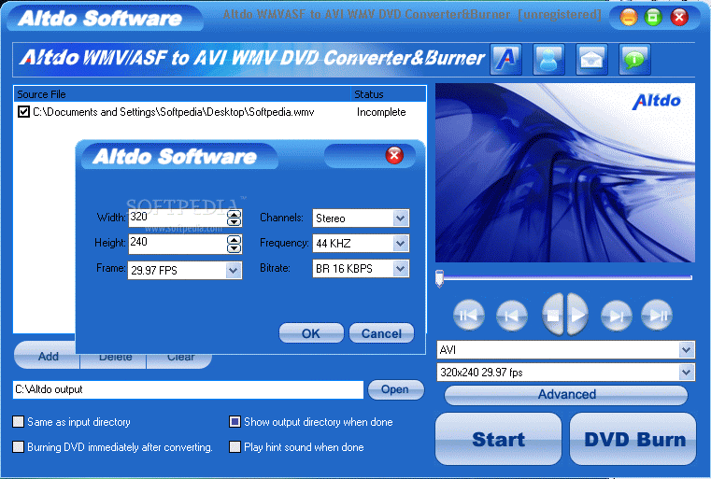Click the Incomplete status cell
This screenshot has width=711, height=479.
coord(381,112)
